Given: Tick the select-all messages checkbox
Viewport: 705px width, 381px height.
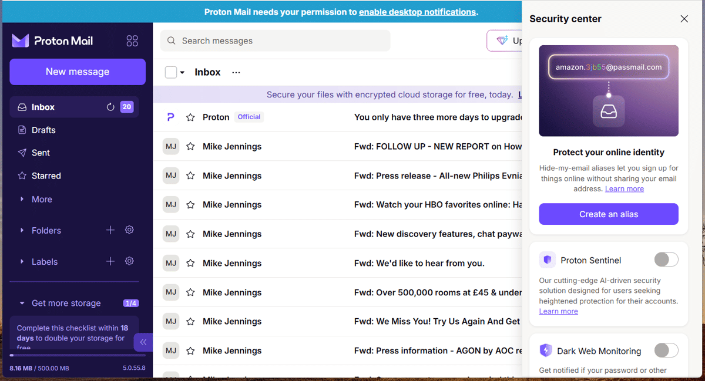Looking at the screenshot, I should click(x=171, y=72).
